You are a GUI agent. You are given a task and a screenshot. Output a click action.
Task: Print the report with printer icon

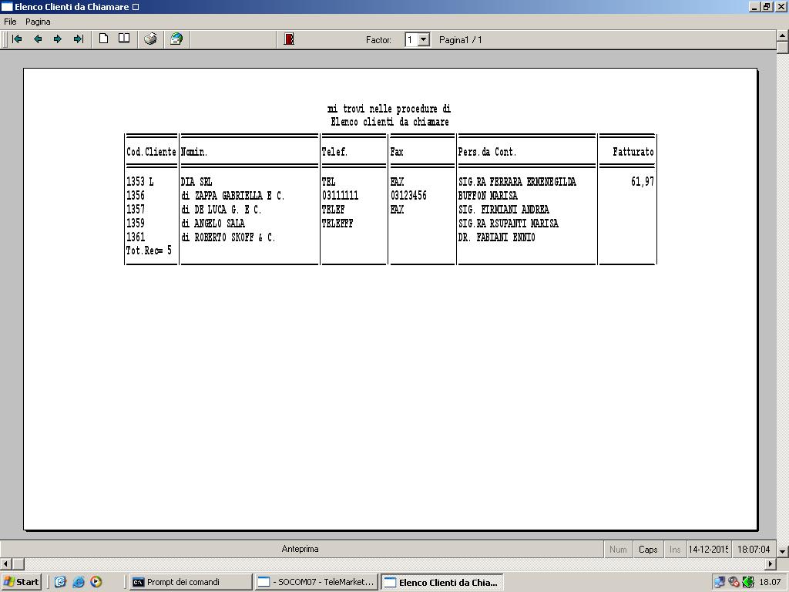coord(150,39)
